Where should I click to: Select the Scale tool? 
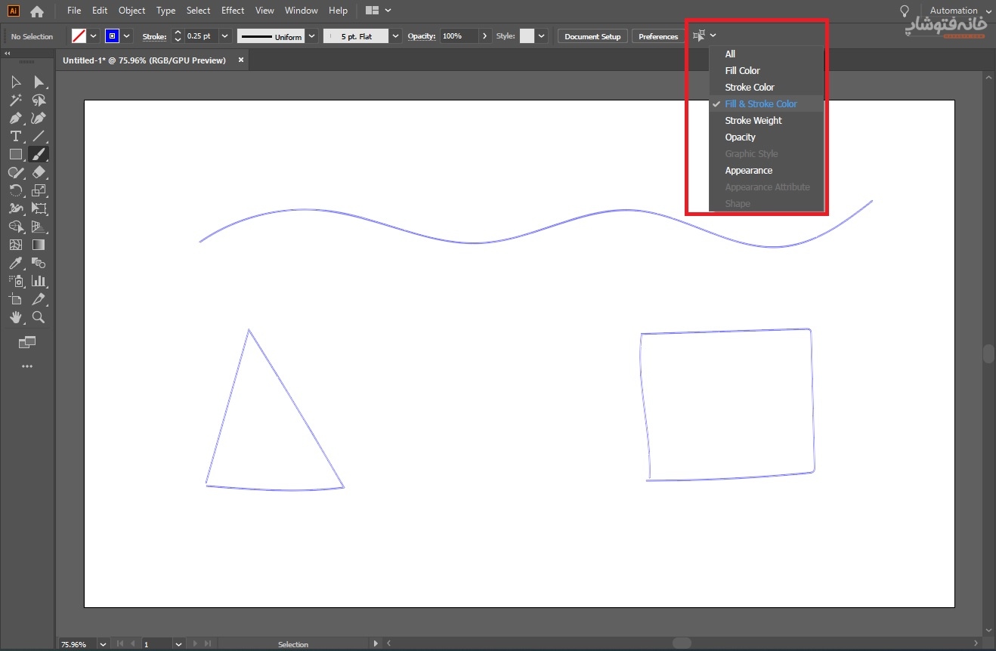[x=39, y=190]
